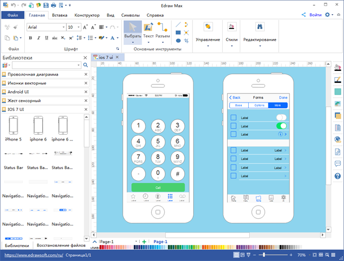Viewport: 344px width, 261px height.
Task: Open the help question mark icon in right sidebar
Action: tap(338, 176)
